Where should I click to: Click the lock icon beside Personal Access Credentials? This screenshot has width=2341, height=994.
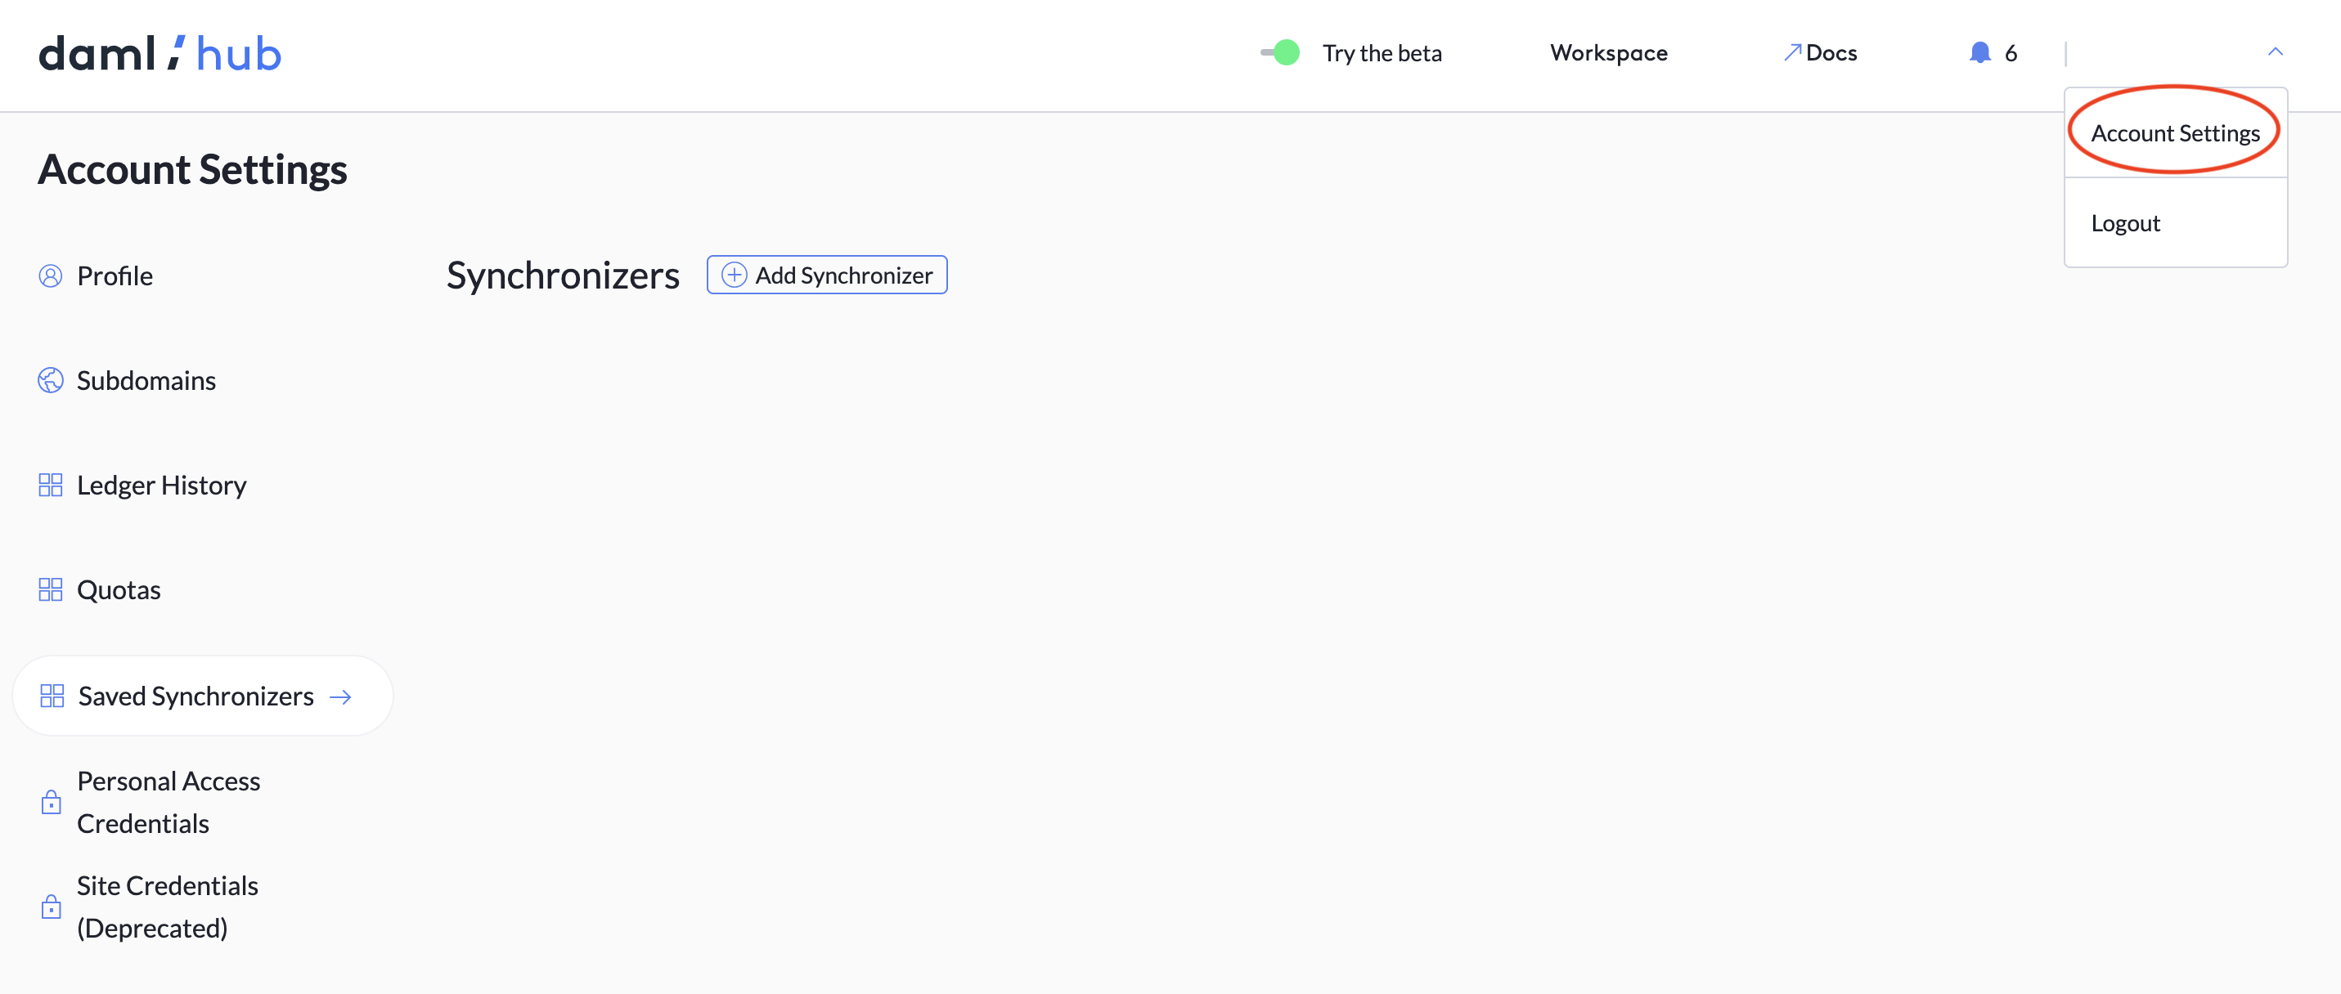point(51,801)
